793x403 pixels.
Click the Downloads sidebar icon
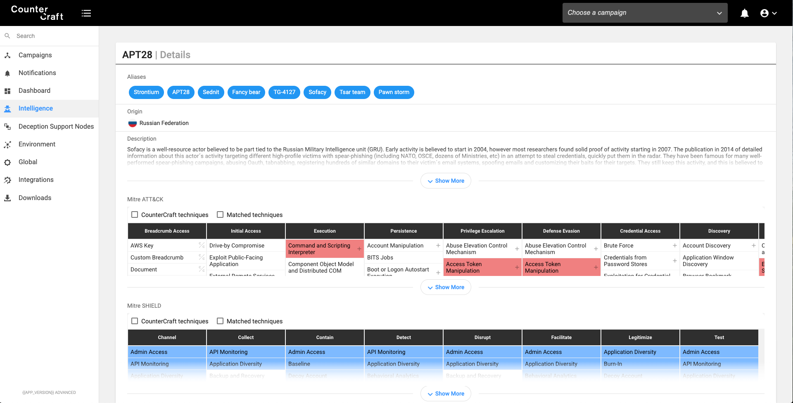tap(7, 198)
